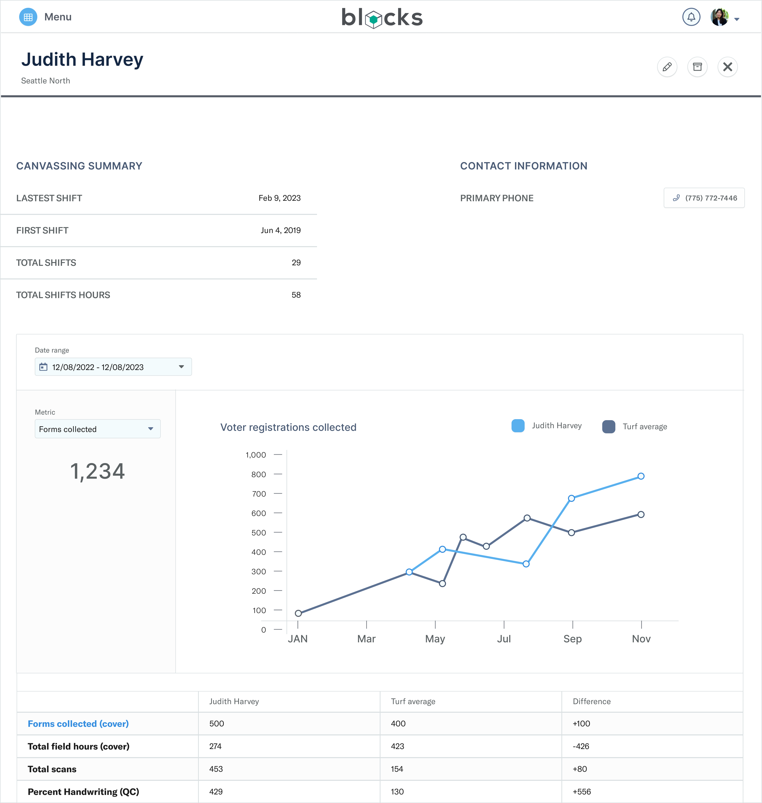Click the blocks logo
This screenshot has width=762, height=803.
(x=382, y=17)
